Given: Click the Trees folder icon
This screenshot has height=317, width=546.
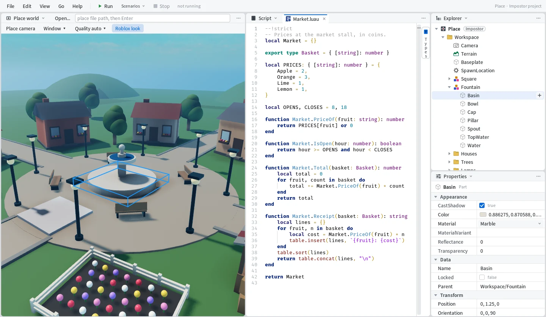Looking at the screenshot, I should click(x=456, y=162).
